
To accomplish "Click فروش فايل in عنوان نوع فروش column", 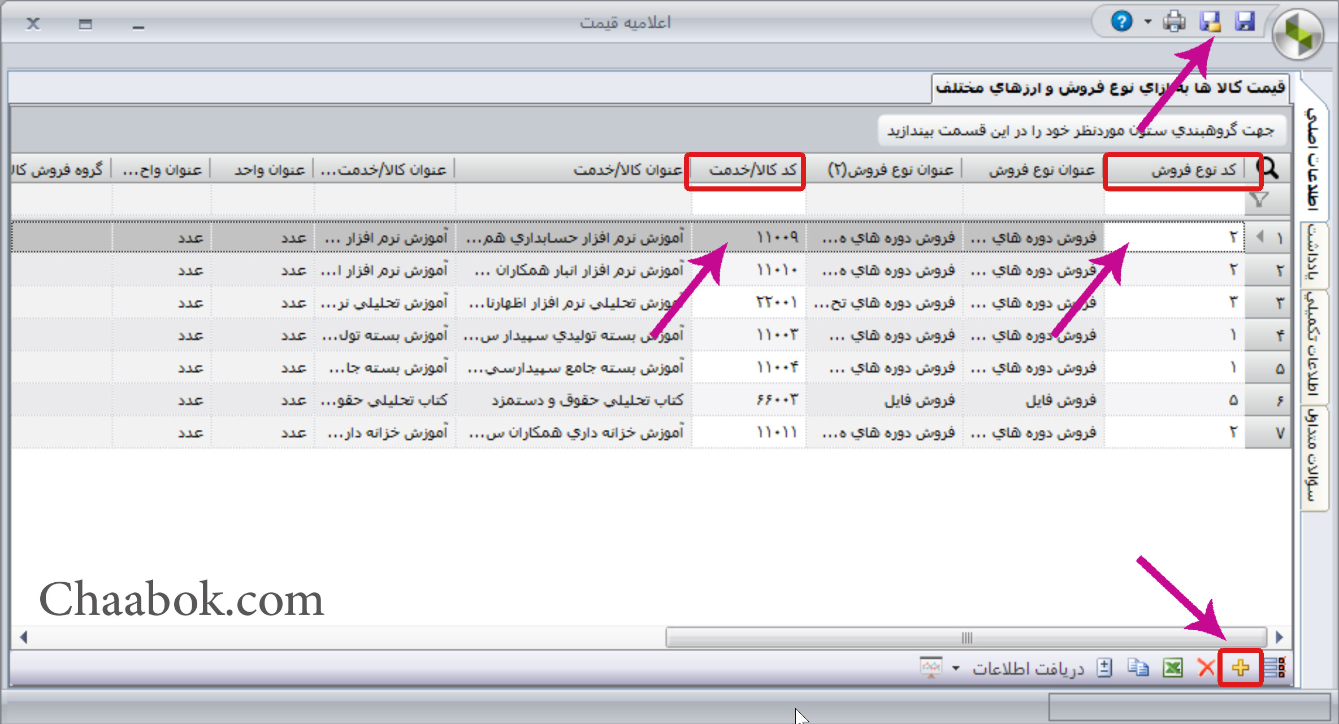I will (1034, 400).
